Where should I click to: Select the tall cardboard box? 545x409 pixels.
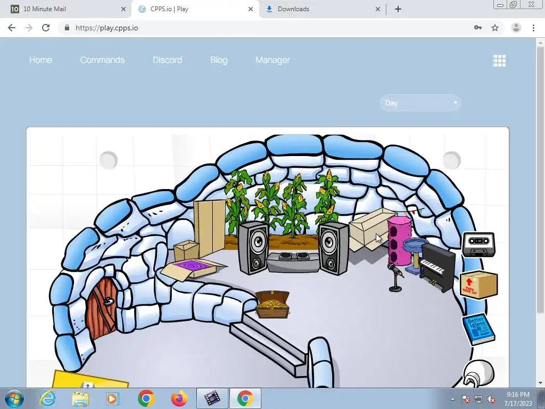[x=209, y=228]
